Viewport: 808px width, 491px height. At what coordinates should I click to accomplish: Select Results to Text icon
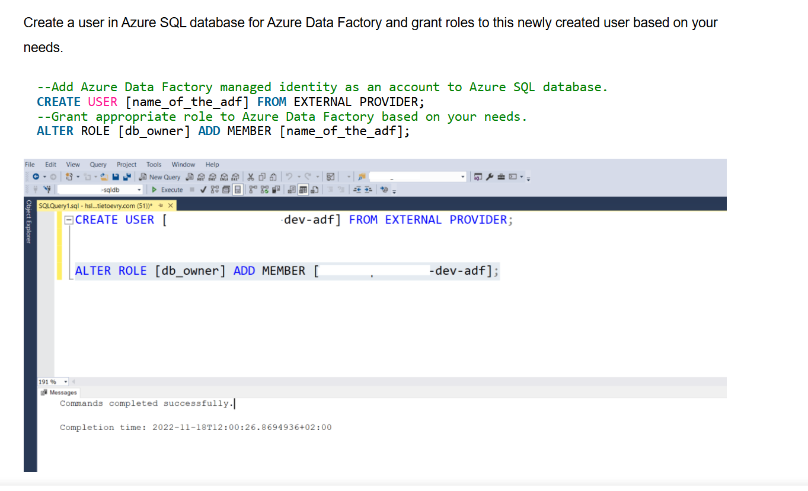(292, 190)
